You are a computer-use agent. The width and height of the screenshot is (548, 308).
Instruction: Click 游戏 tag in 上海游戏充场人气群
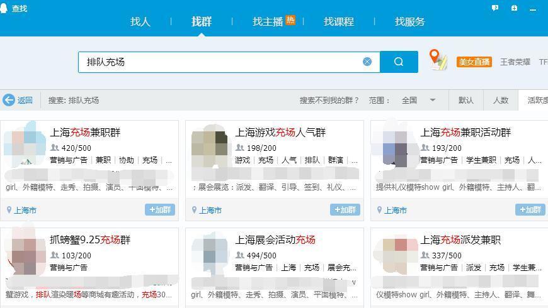[x=243, y=160]
